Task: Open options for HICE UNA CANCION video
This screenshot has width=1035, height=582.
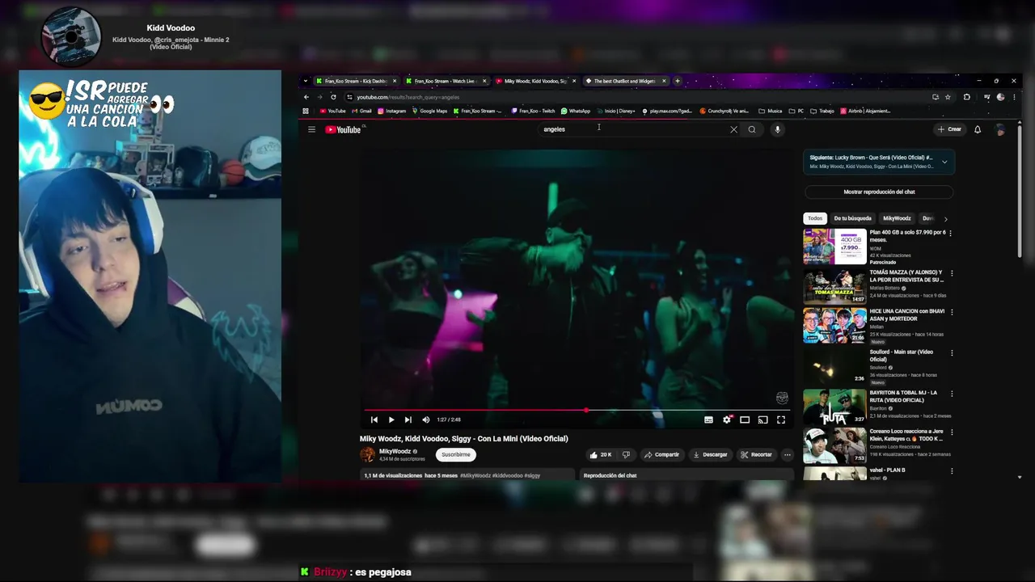Action: 951,312
